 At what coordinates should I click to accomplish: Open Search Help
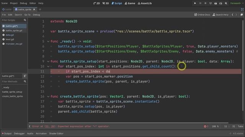220,15
